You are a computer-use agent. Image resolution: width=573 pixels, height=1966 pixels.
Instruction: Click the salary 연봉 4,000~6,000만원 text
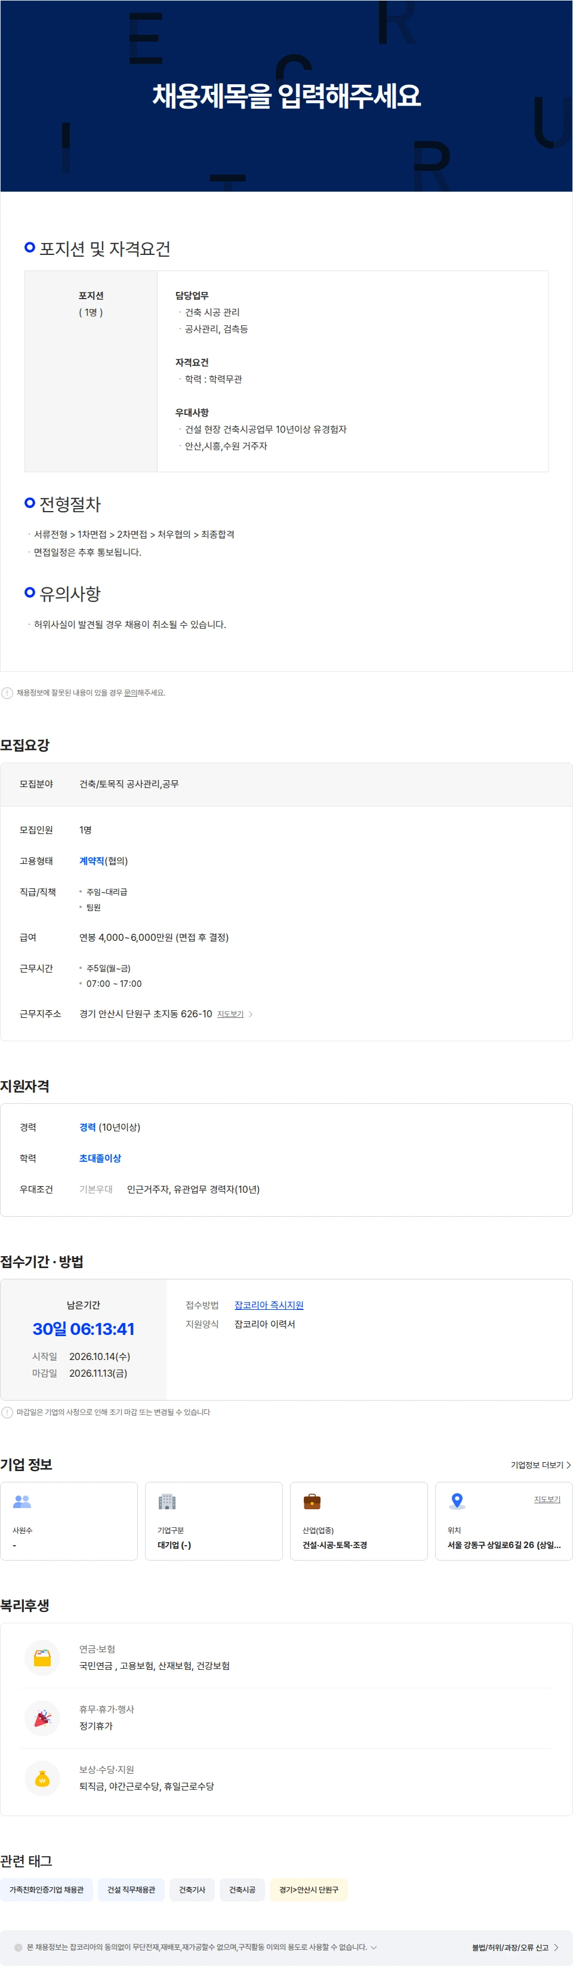coord(154,937)
